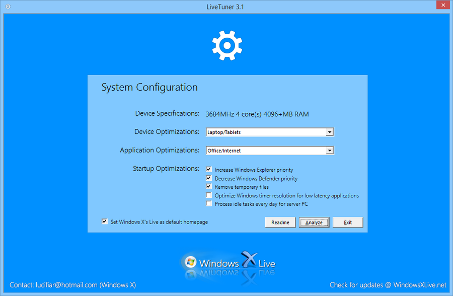This screenshot has width=453, height=296.
Task: Click the LiveTuner 3.1 title text
Action: [x=225, y=7]
